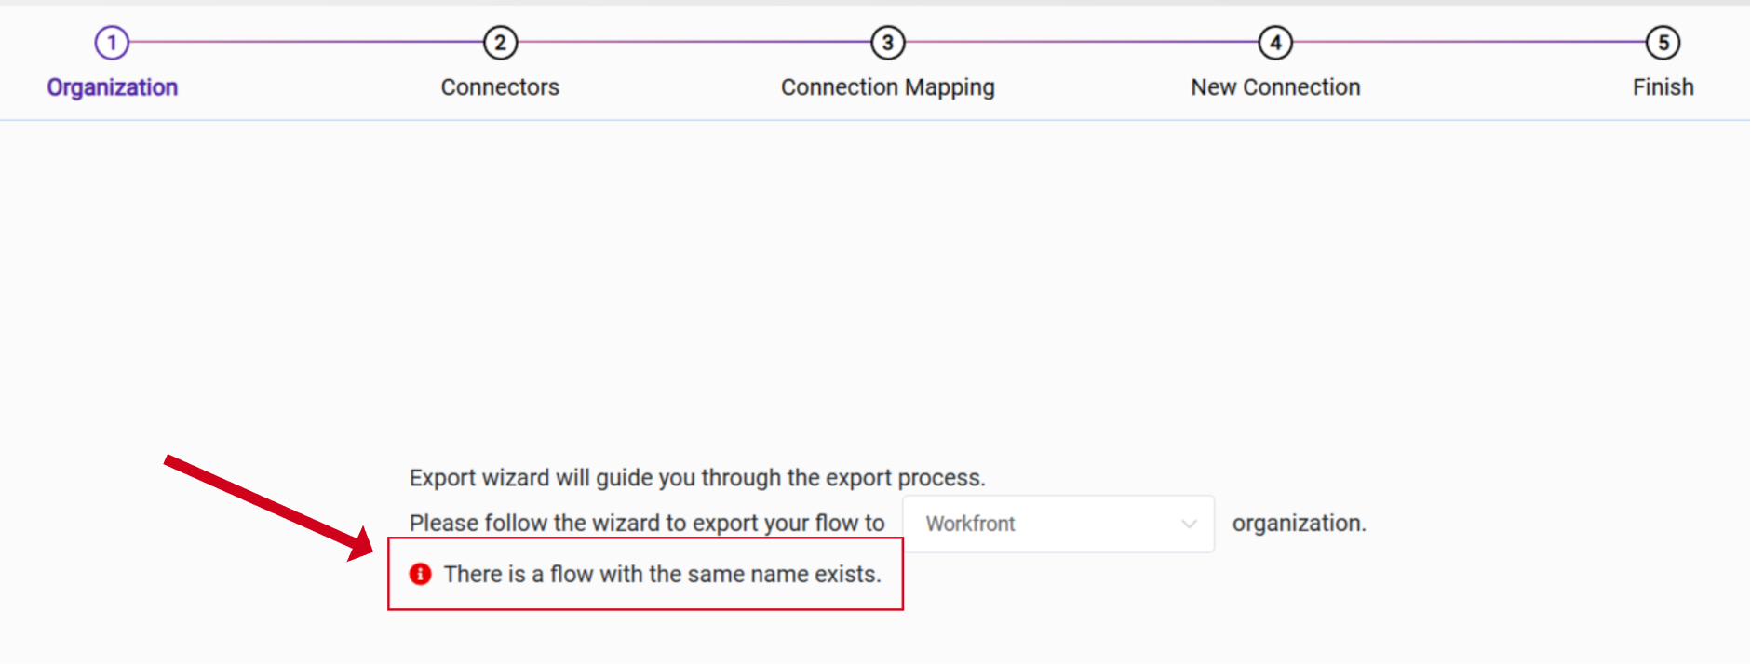Click the red error alert icon
Image resolution: width=1751 pixels, height=664 pixels.
coord(421,574)
